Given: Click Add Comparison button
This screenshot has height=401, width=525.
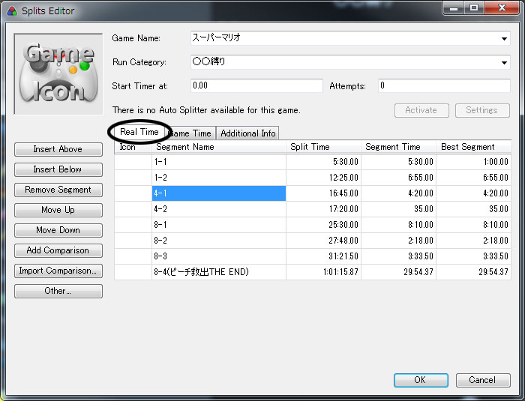Looking at the screenshot, I should coord(58,251).
